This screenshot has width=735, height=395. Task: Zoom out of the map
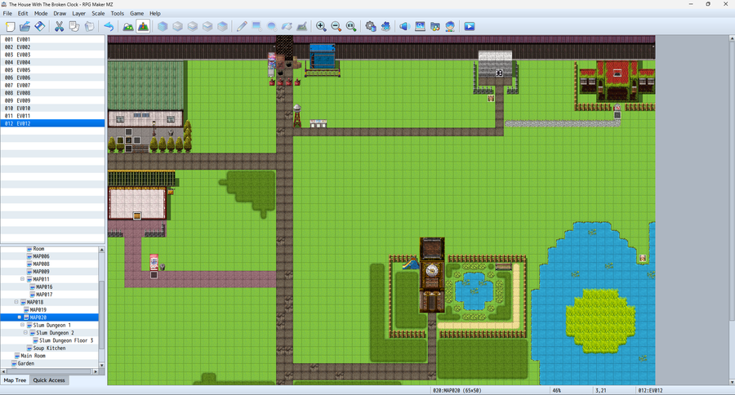(336, 26)
